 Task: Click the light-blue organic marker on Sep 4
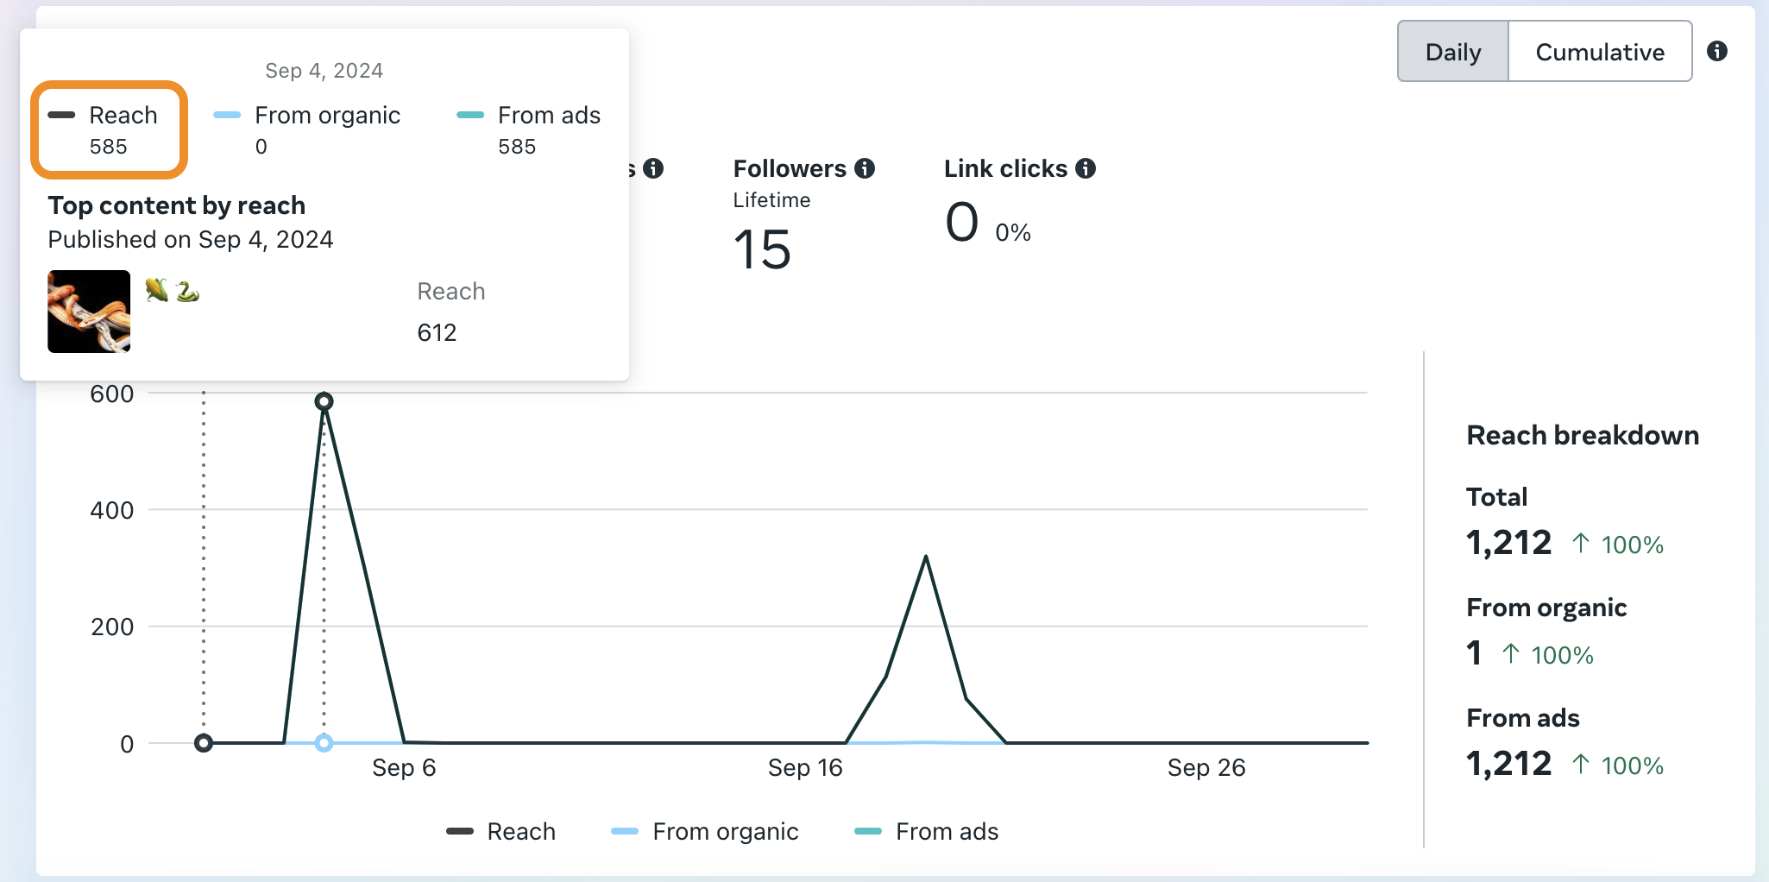click(x=324, y=743)
